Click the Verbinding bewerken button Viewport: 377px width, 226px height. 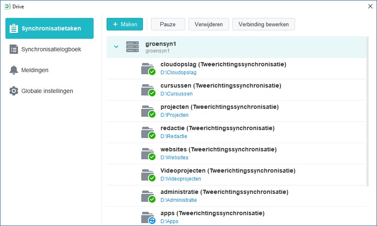click(x=263, y=24)
